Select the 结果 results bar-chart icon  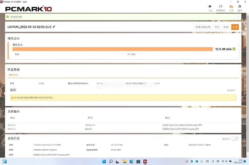pyautogui.click(x=231, y=8)
